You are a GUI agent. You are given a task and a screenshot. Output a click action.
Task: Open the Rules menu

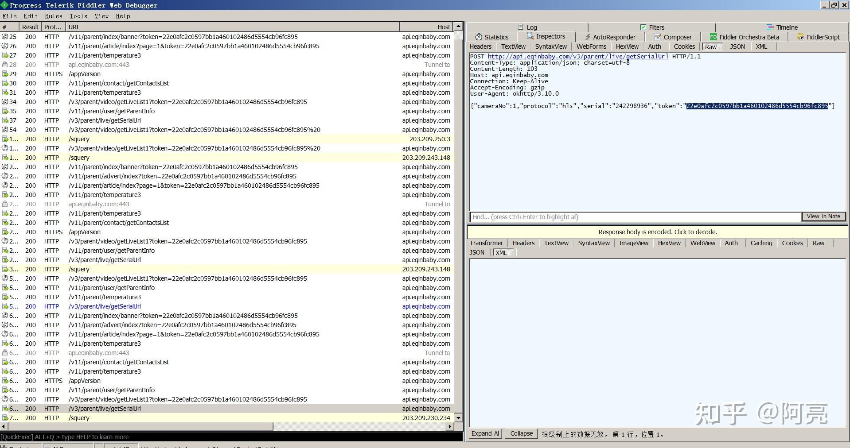(x=54, y=16)
